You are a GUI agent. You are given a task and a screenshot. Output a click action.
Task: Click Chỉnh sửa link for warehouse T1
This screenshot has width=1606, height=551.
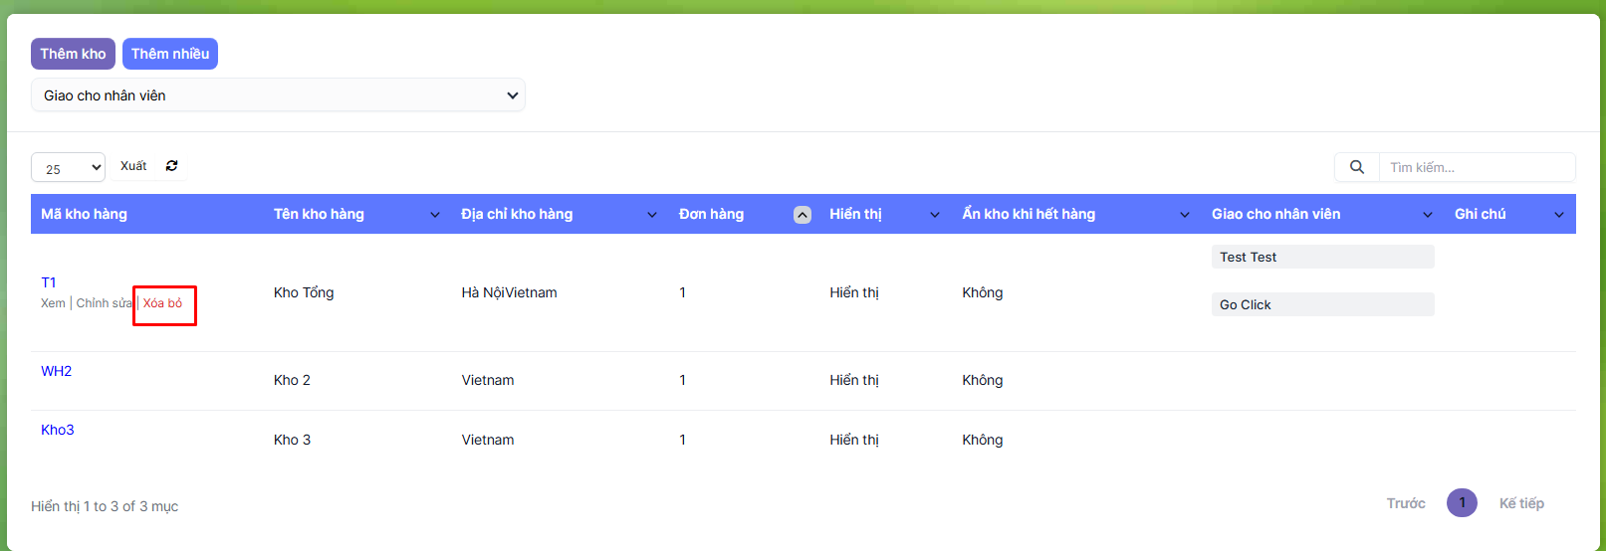point(104,303)
